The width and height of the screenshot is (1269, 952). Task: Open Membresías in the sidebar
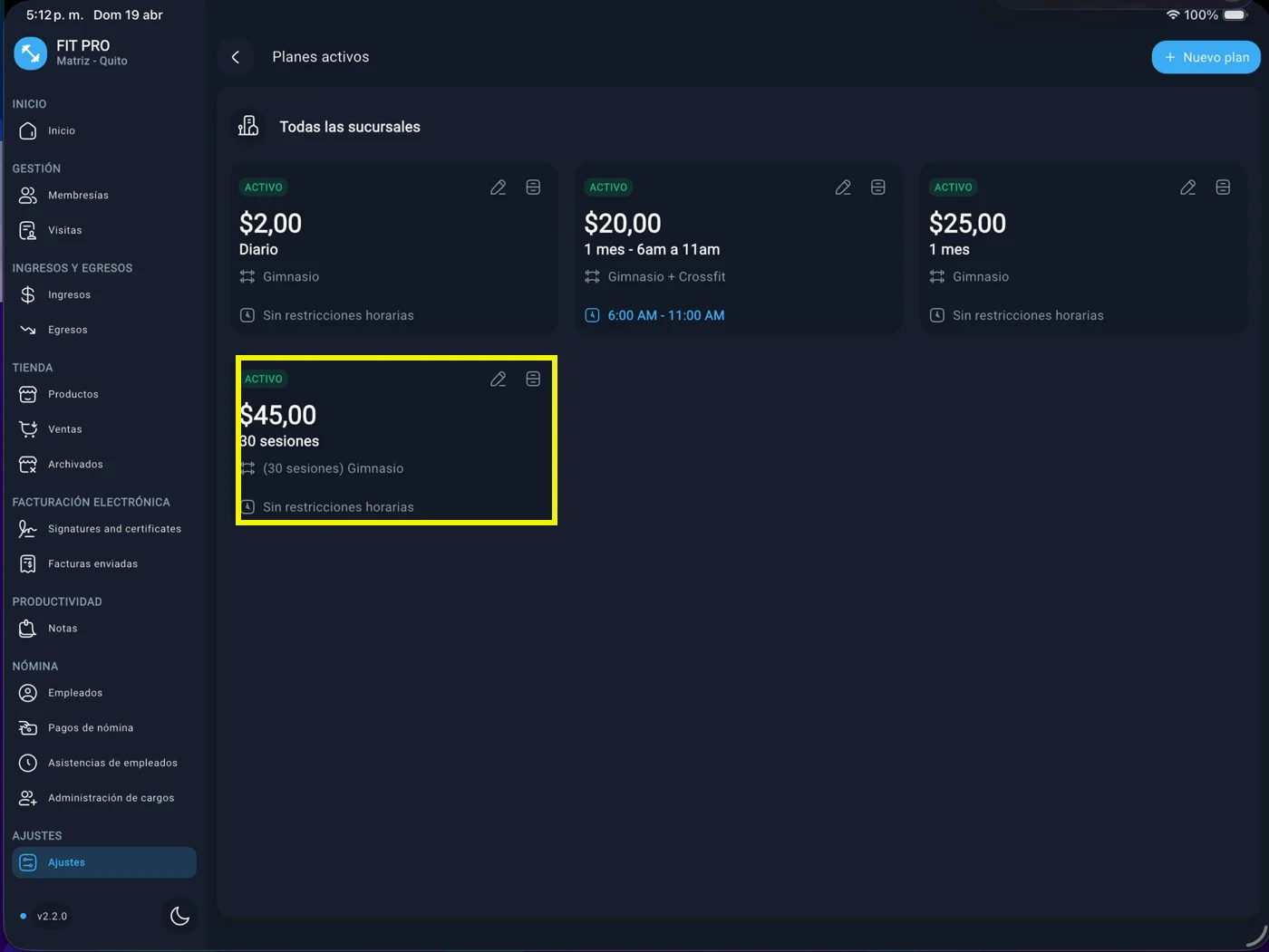coord(78,196)
